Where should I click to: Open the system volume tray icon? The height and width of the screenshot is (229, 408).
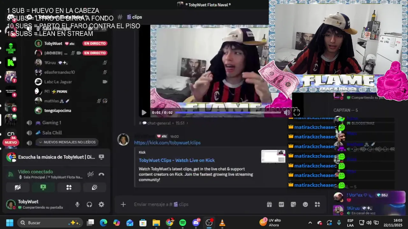pyautogui.click(x=369, y=223)
